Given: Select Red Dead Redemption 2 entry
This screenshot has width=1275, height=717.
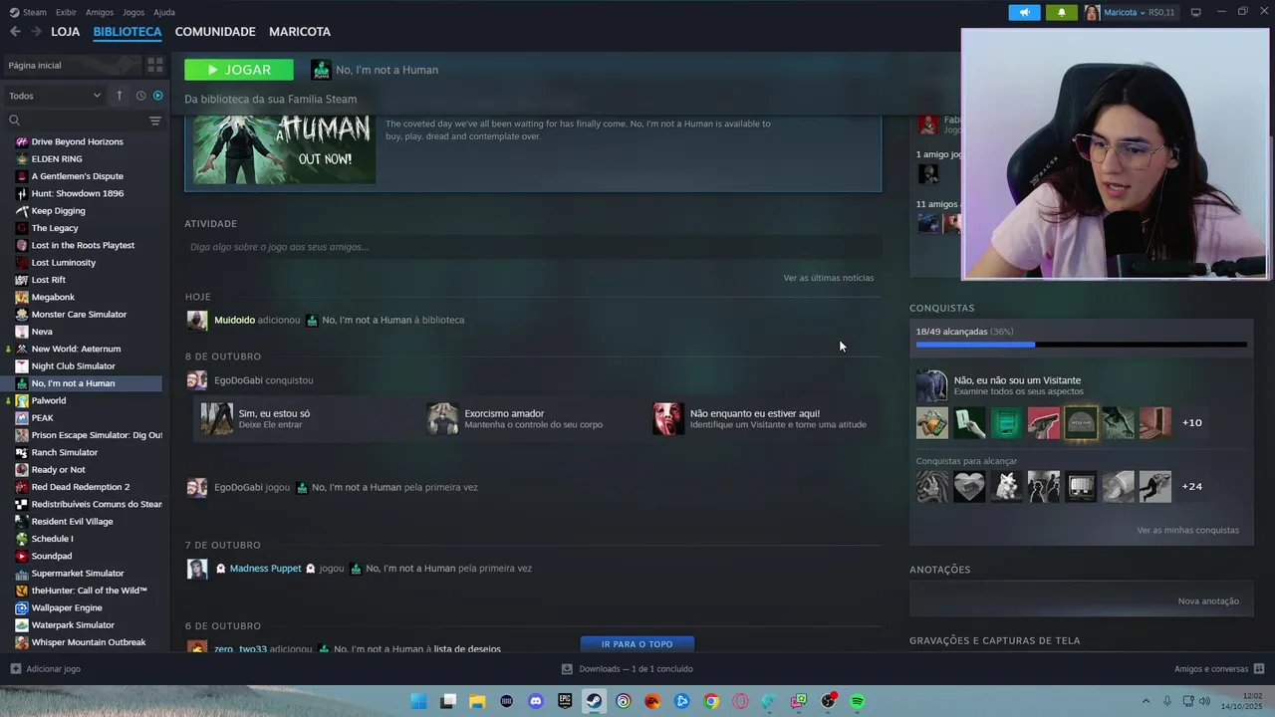Looking at the screenshot, I should 81,487.
